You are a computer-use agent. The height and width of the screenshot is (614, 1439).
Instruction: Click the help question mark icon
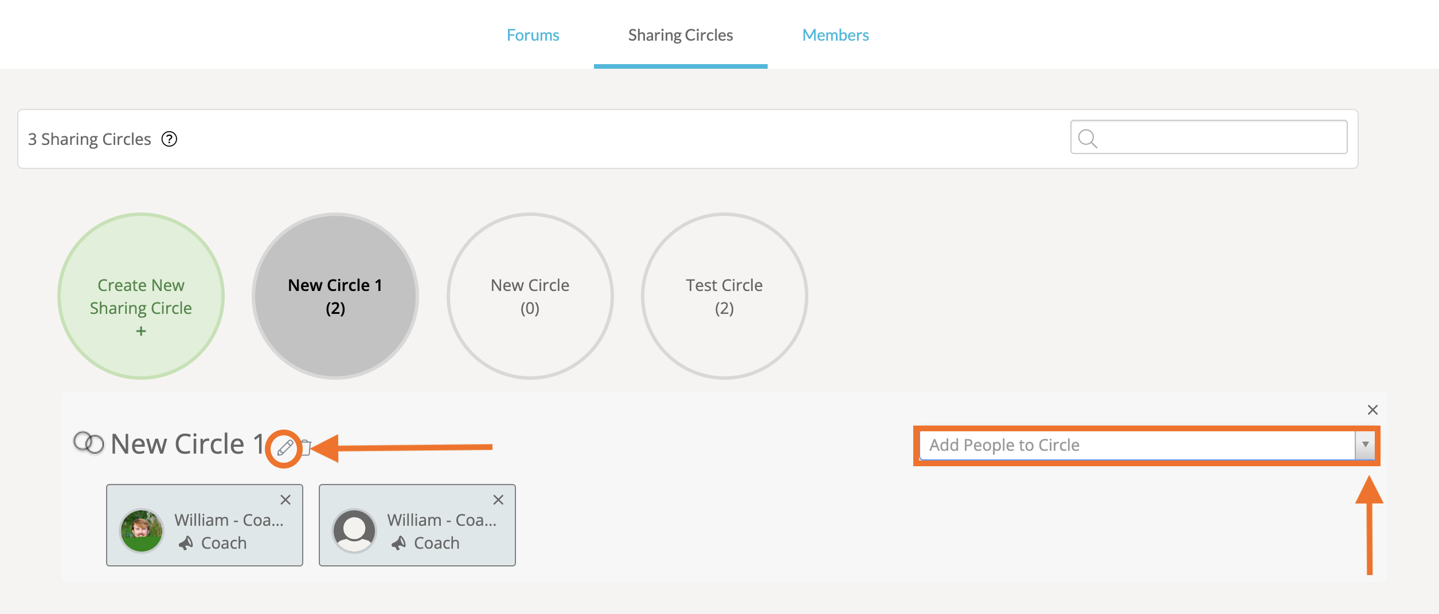tap(169, 139)
